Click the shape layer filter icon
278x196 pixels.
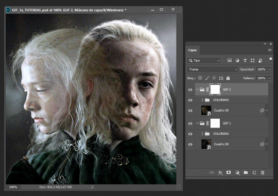(x=252, y=60)
